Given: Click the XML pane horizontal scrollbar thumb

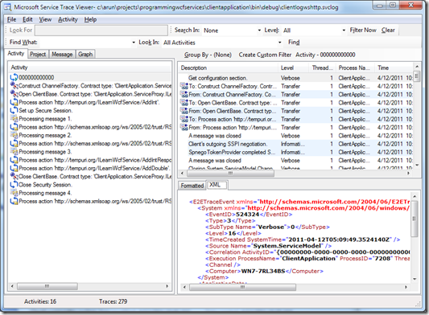Looking at the screenshot, I should pos(242,287).
